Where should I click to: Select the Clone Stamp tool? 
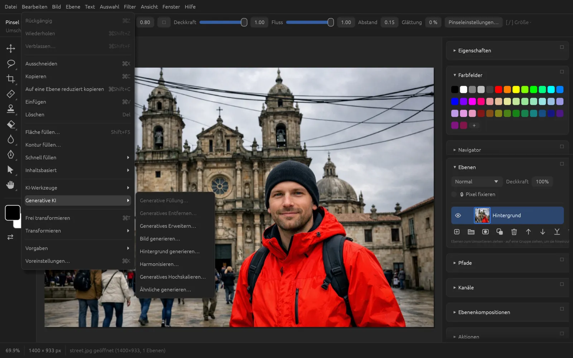tap(11, 109)
